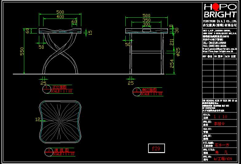This screenshot has width=241, height=164.
Task: Click the drawing title 角 几
Action: point(221,152)
